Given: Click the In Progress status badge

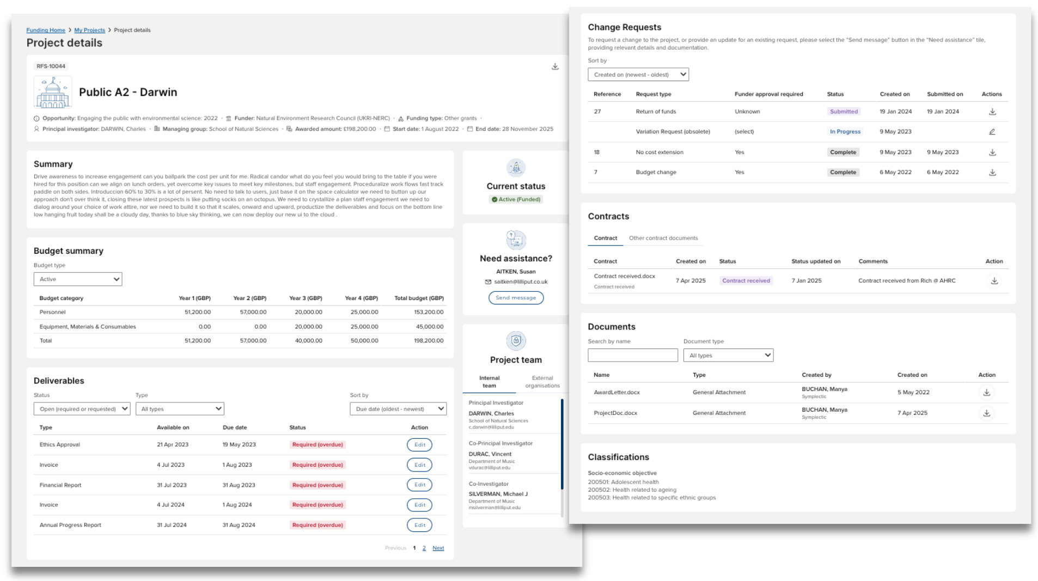Looking at the screenshot, I should point(845,132).
